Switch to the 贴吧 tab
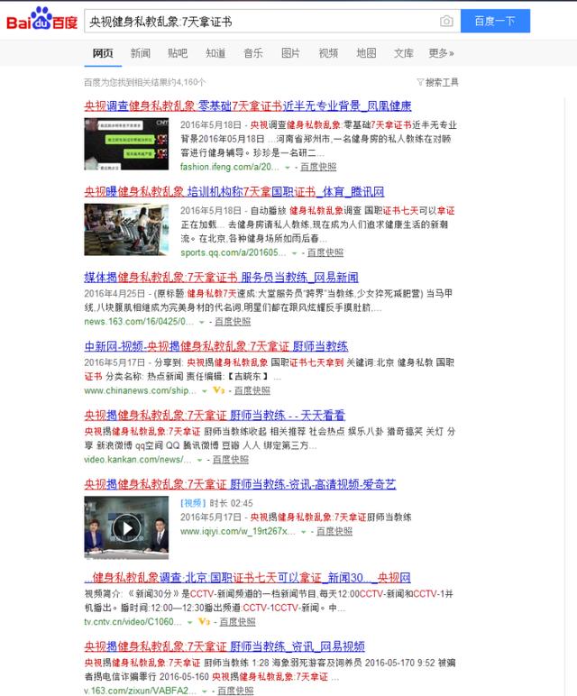Viewport: 577px width, 696px height. [x=178, y=53]
